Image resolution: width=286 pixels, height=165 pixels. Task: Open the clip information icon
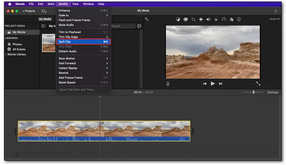[x=239, y=19]
